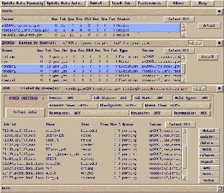Click the hold.. job button
224x193 pixels.
click(209, 149)
